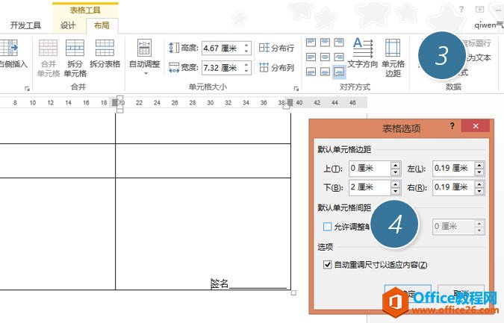
Task: Click the 分布行 (distribute rows) icon
Action: click(276, 48)
